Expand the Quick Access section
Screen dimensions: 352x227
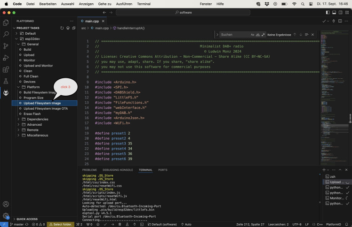tap(26, 219)
